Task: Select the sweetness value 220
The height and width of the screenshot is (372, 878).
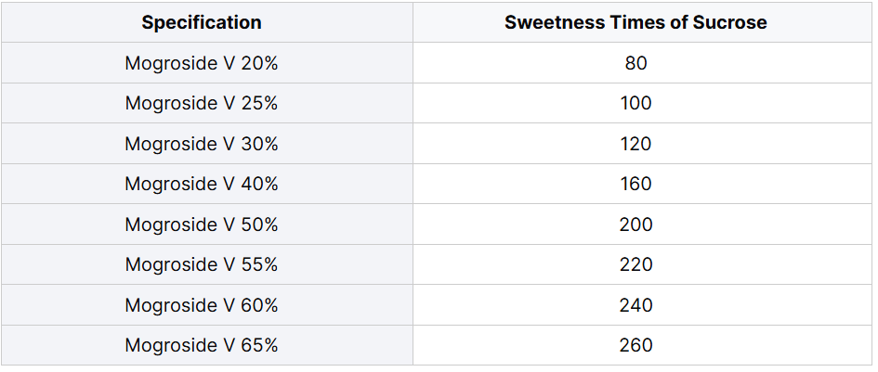Action: coord(636,264)
